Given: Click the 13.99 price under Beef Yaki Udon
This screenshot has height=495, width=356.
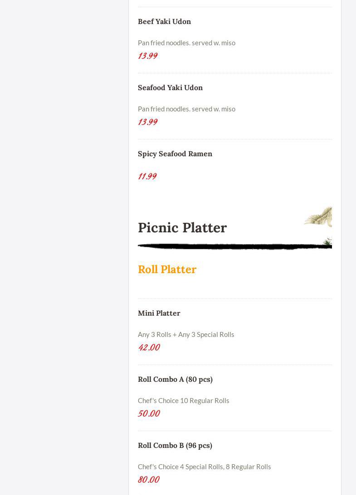Looking at the screenshot, I should tap(147, 55).
